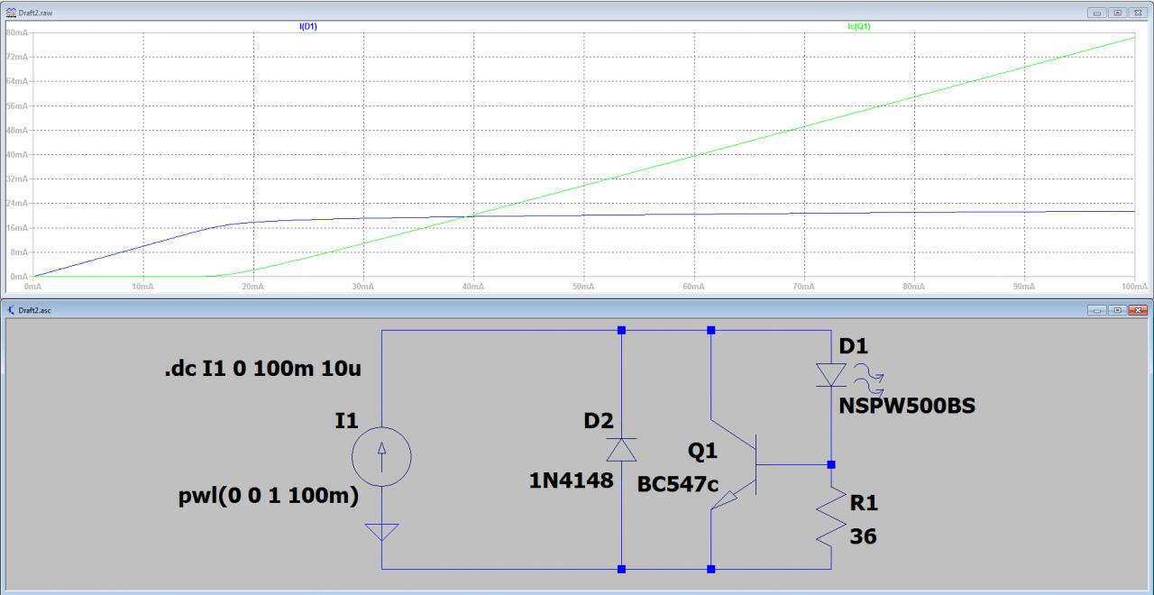This screenshot has height=595, width=1154.
Task: Click the 10mA horizontal axis label
Action: coord(142,286)
